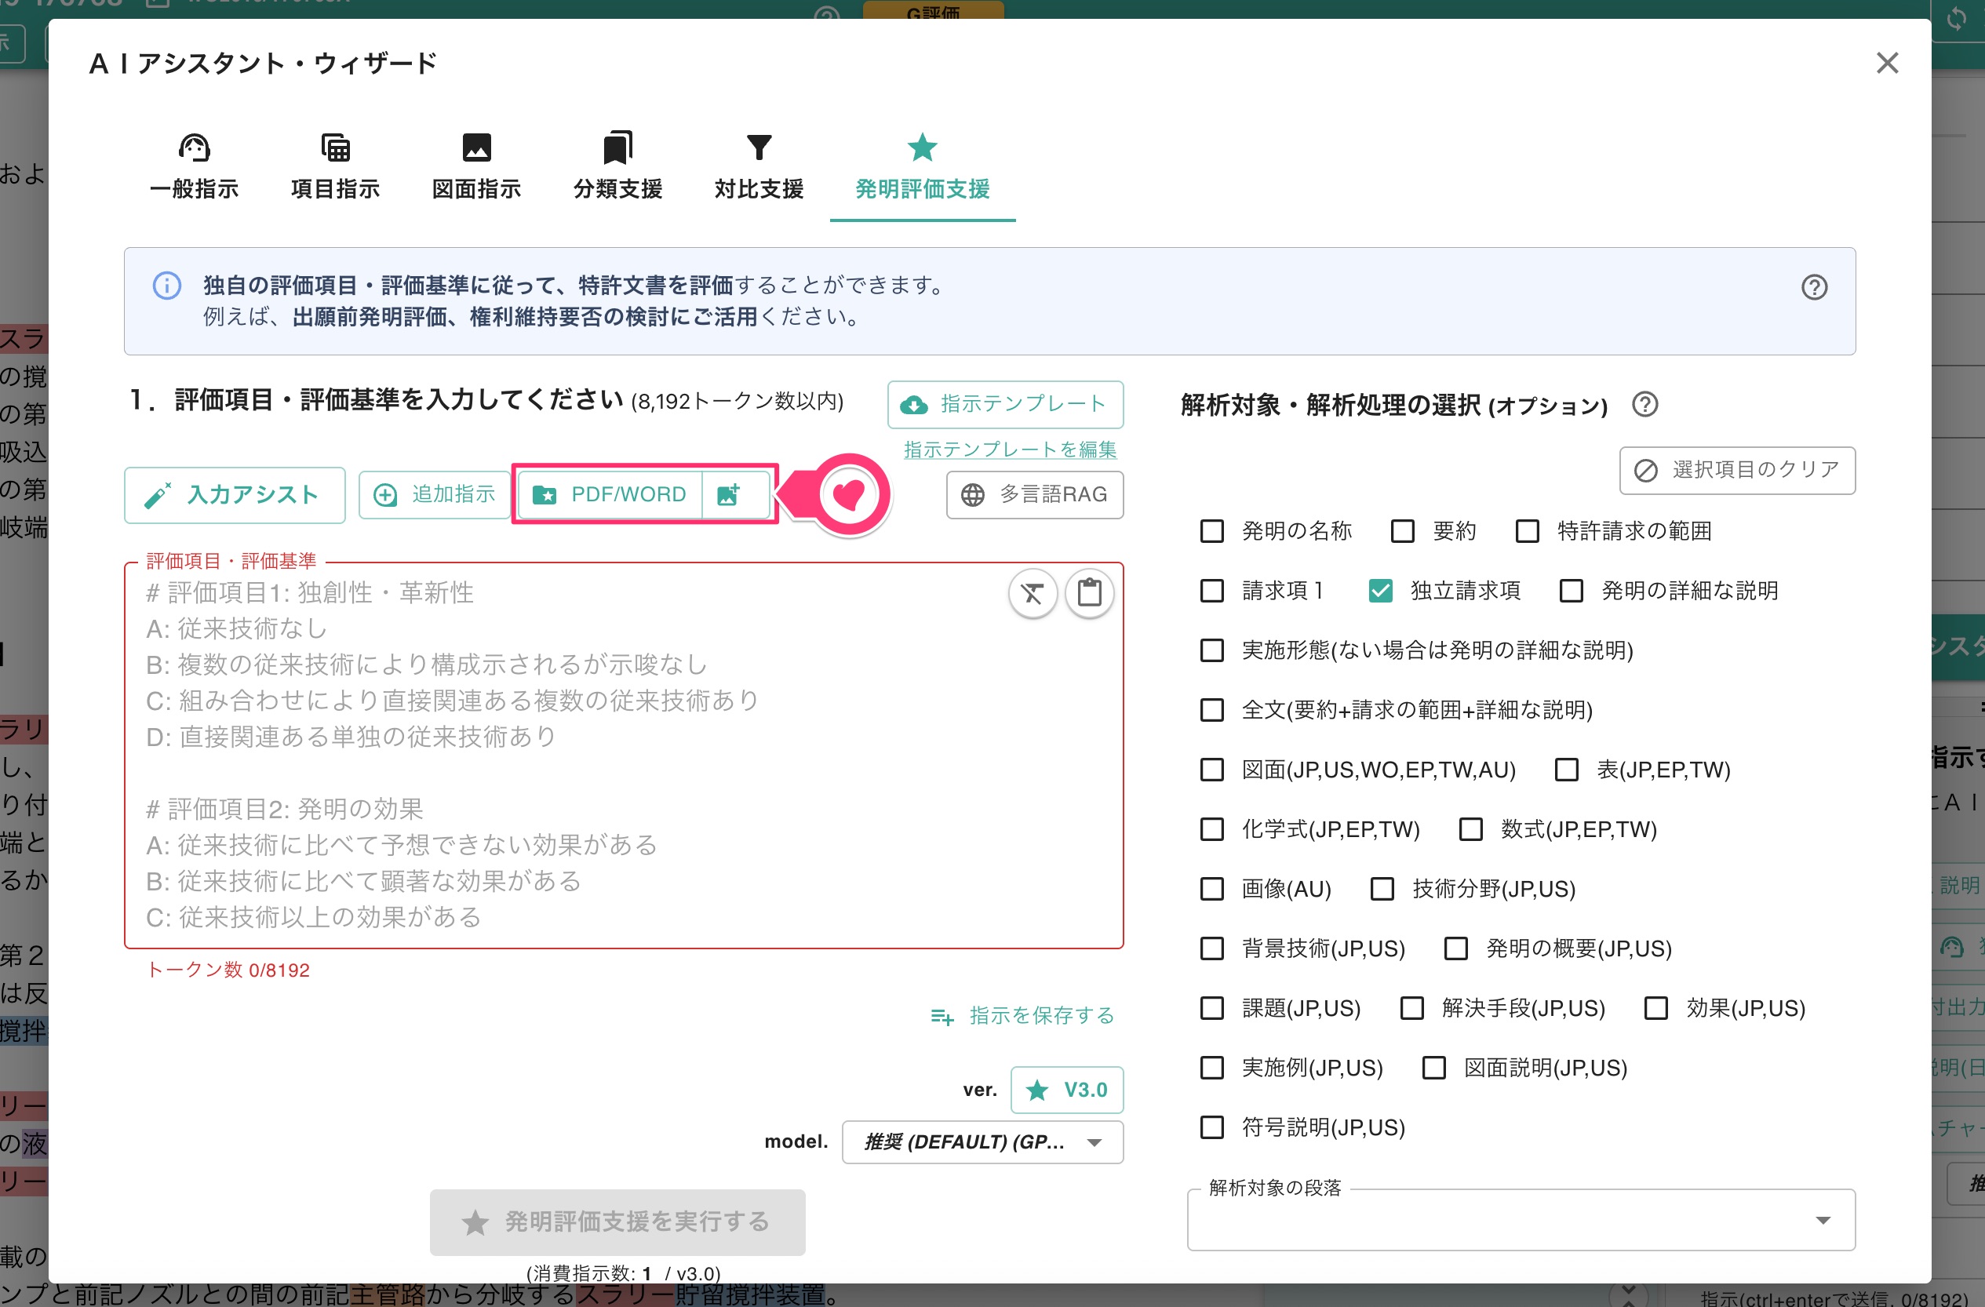Check the 化学式(JP,EP,TW) checkbox
The width and height of the screenshot is (1985, 1307).
tap(1211, 829)
